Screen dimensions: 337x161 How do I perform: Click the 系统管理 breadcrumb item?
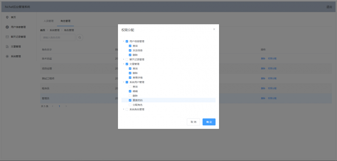(x=55, y=31)
